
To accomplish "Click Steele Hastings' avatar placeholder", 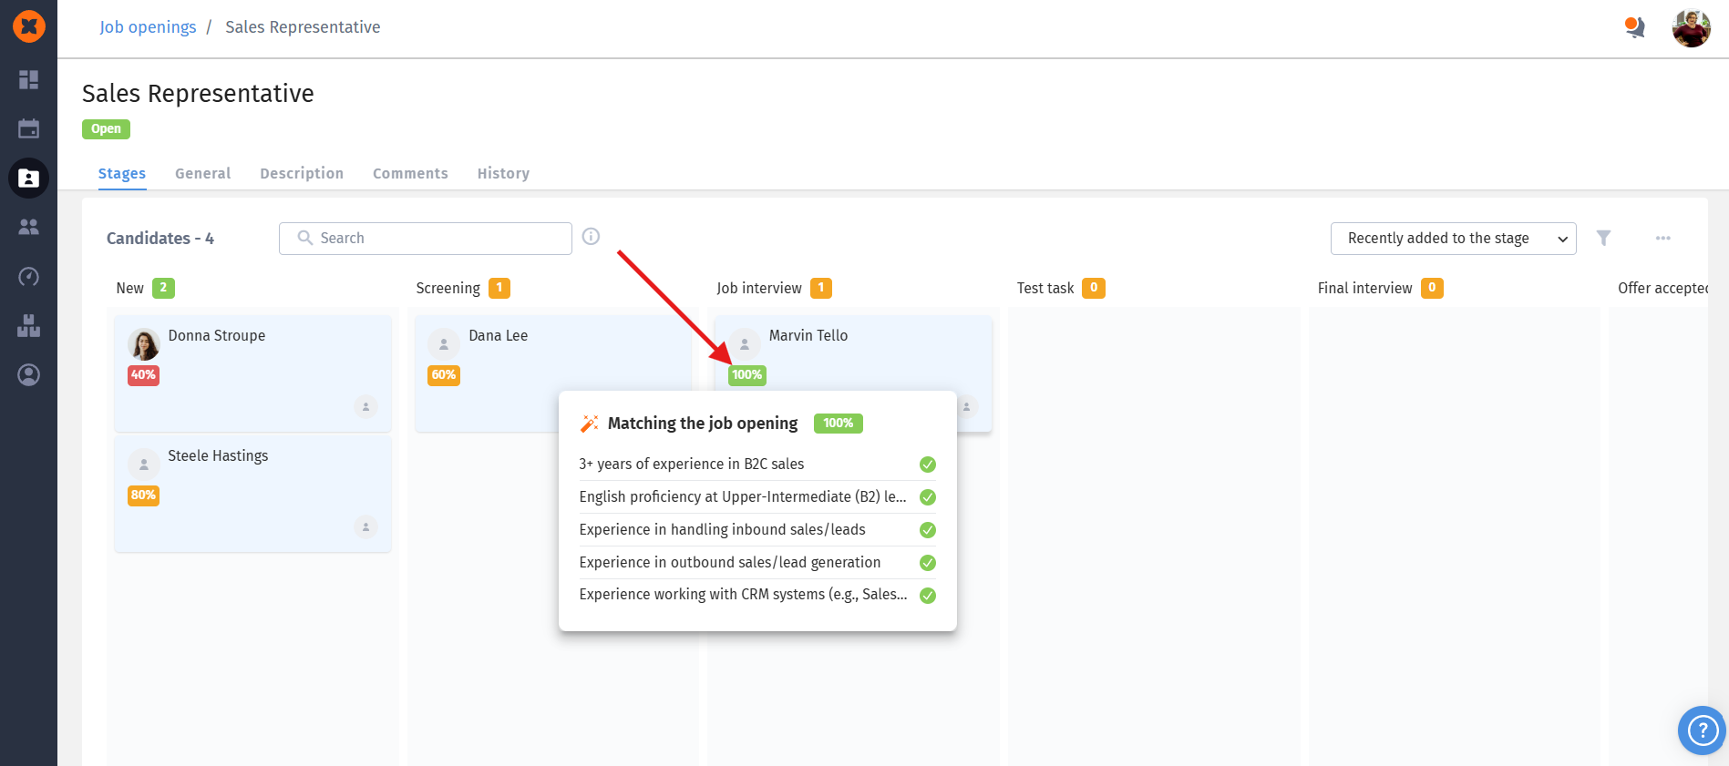I will pyautogui.click(x=144, y=465).
